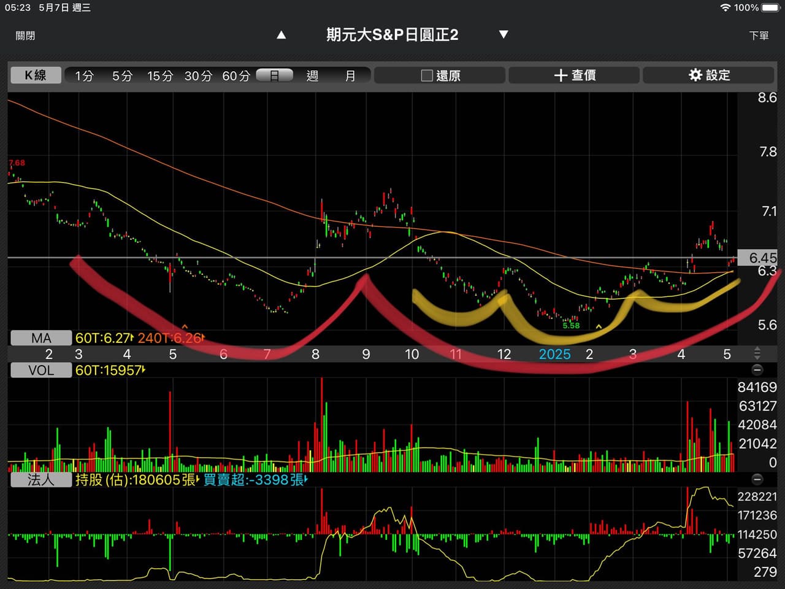Image resolution: width=785 pixels, height=589 pixels.
Task: Toggle the K線 chart type button
Action: [36, 75]
